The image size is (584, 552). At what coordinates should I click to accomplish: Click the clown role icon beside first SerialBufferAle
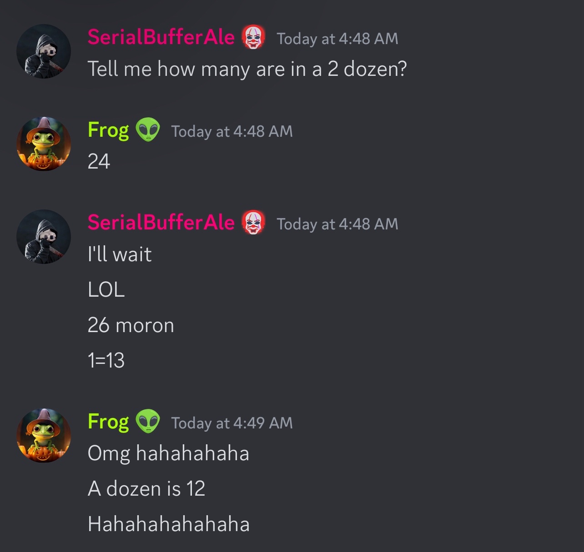(254, 37)
